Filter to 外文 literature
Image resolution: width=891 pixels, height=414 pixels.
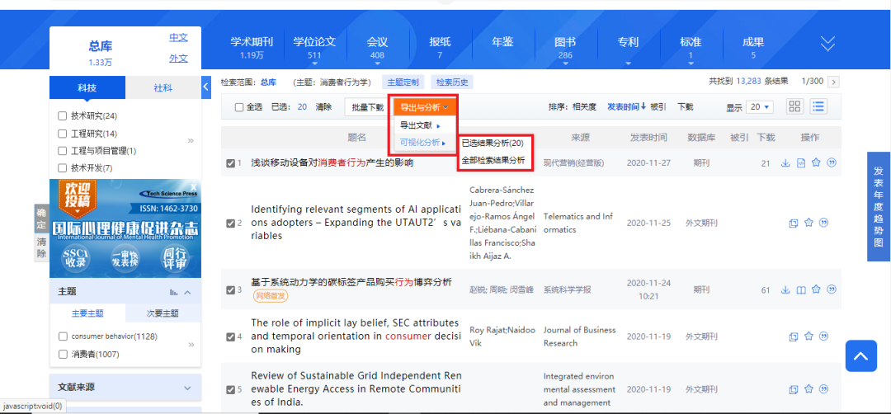pyautogui.click(x=178, y=59)
